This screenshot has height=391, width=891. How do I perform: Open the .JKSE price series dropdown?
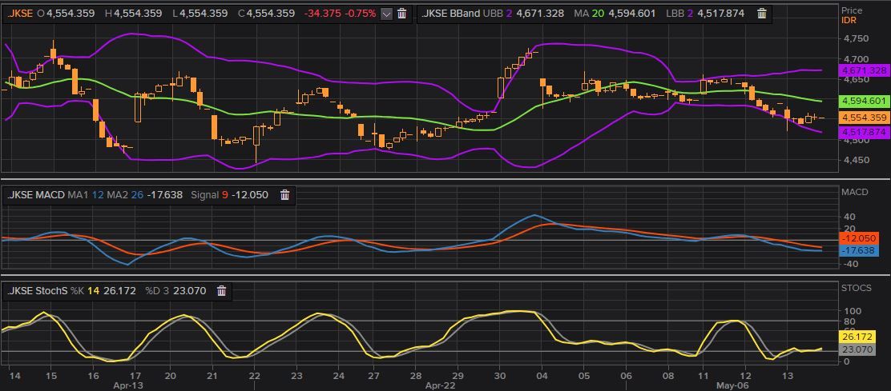pos(387,14)
